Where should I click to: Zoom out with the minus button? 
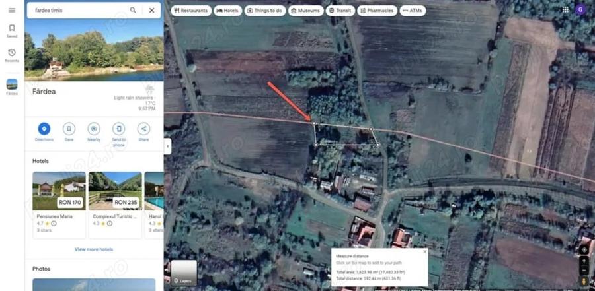(x=584, y=270)
